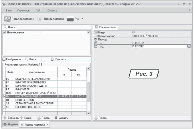Toggle the В избранном checkbox

(4, 59)
